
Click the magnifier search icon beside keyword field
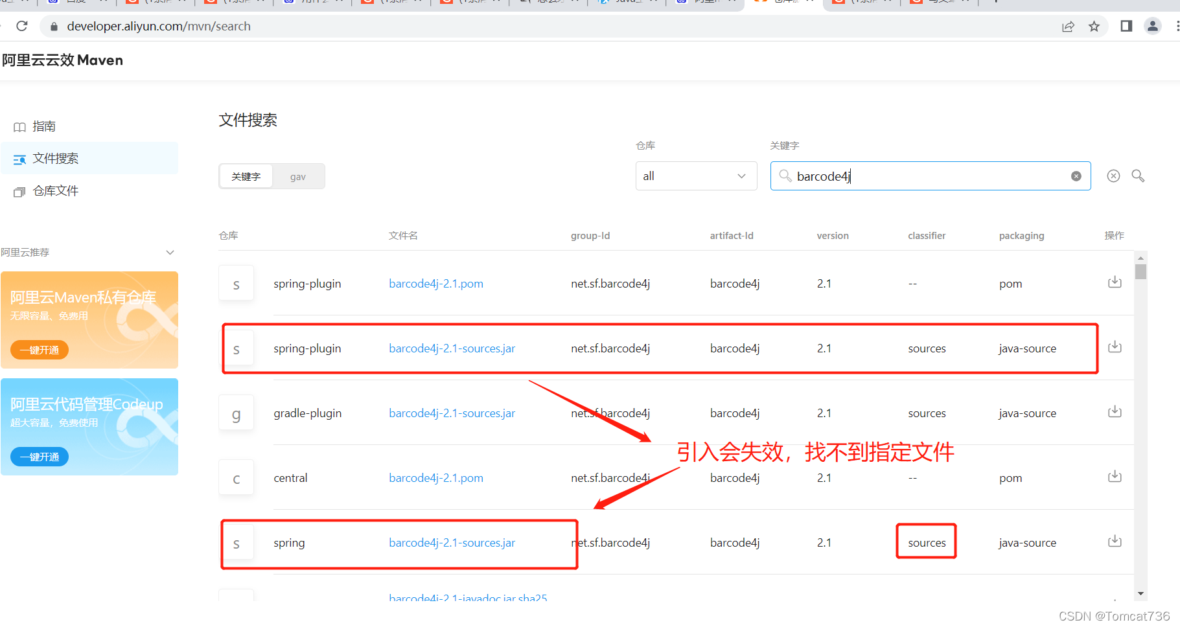coord(1138,176)
